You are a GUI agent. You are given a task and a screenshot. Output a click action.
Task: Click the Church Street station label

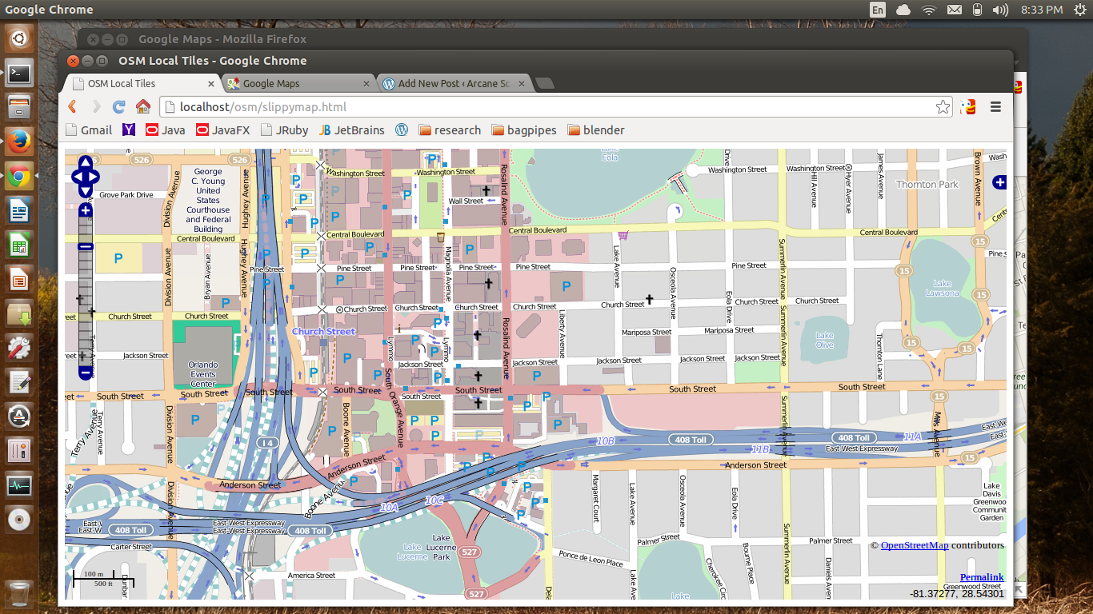(x=323, y=331)
